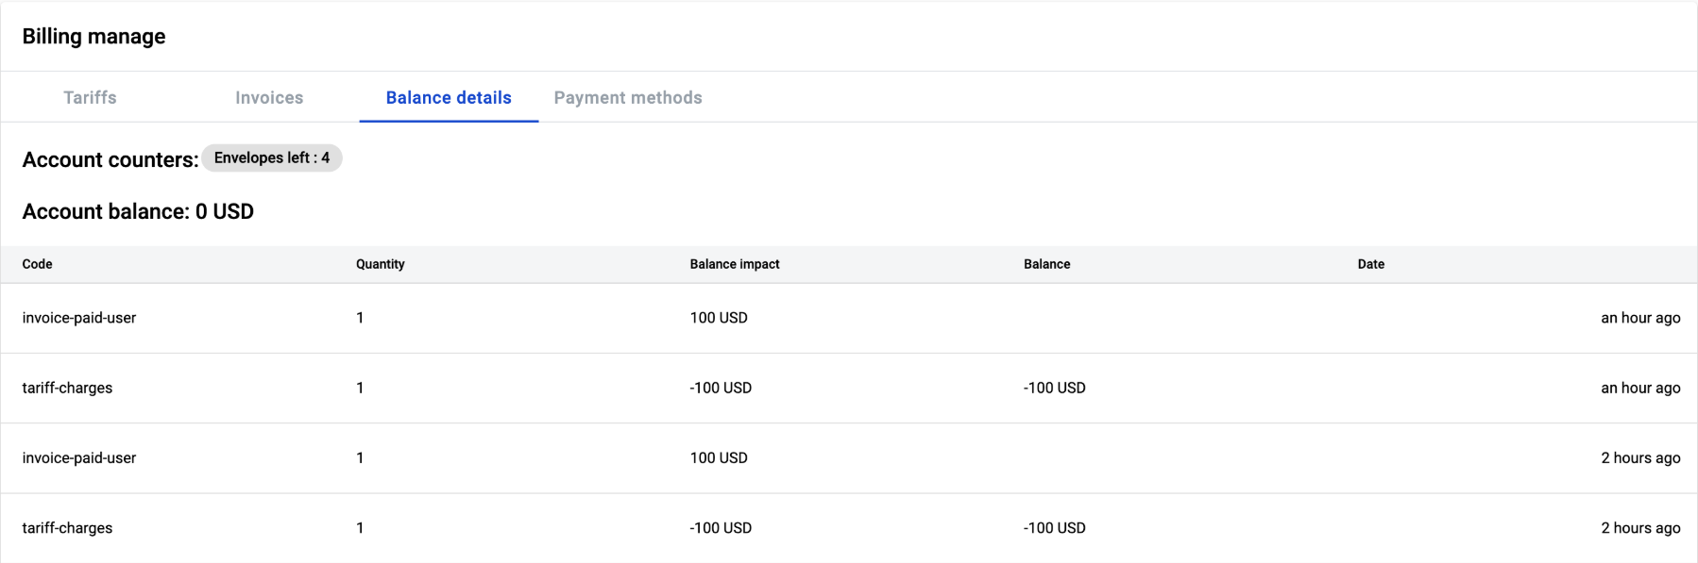Screen dimensions: 1698x563
Task: Click the Billing manage heading
Action: click(93, 37)
